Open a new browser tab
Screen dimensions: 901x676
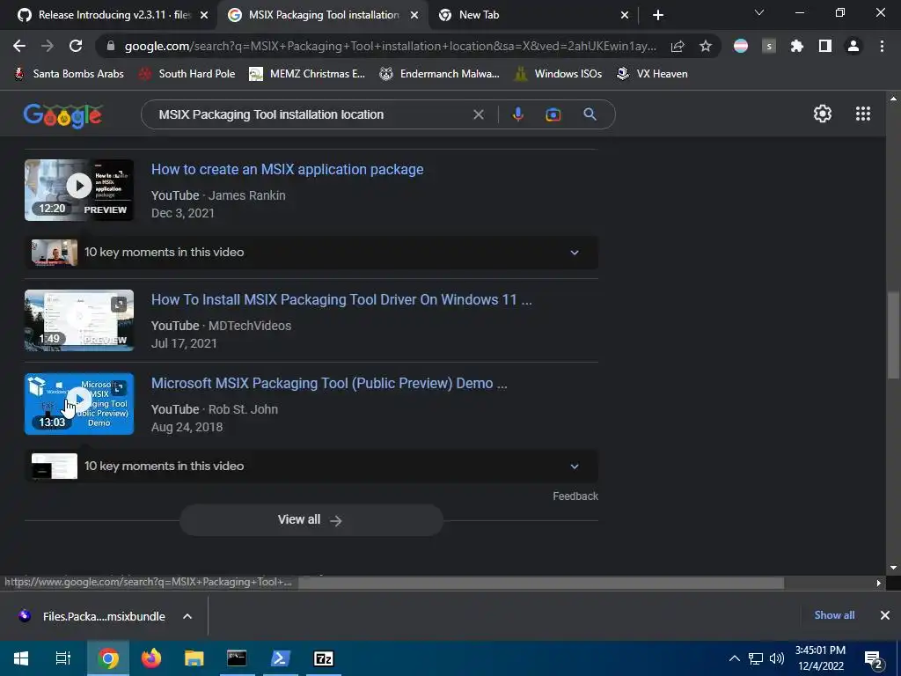pos(658,15)
